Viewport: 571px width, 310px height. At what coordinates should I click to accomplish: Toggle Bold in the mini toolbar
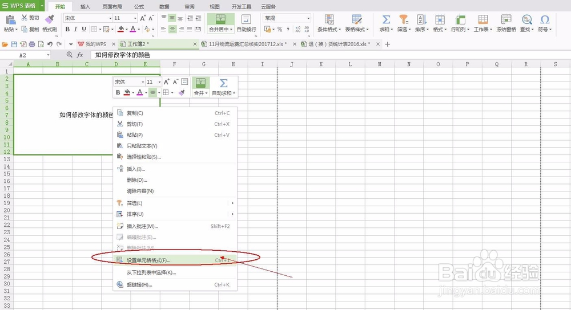tap(118, 93)
